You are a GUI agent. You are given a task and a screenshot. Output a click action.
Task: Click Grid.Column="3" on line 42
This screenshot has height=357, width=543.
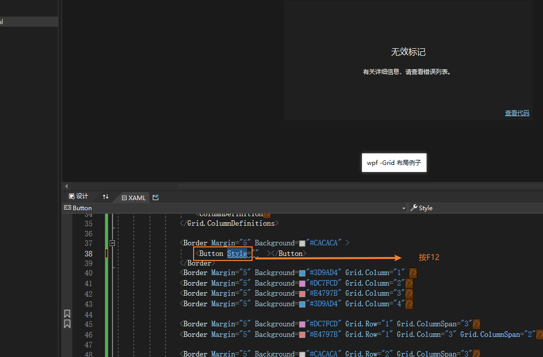pos(375,293)
